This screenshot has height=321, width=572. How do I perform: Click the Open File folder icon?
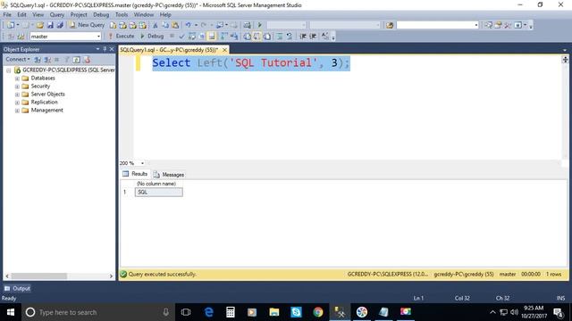click(39, 25)
